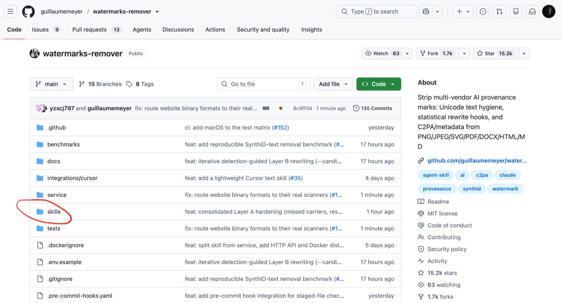Click the folder icon beside docs
The width and height of the screenshot is (562, 303).
coord(40,161)
